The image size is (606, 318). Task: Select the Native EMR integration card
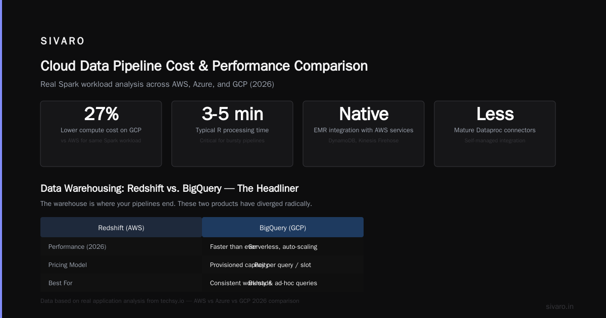tap(364, 134)
